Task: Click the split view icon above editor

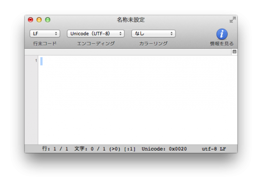Action: [234, 52]
